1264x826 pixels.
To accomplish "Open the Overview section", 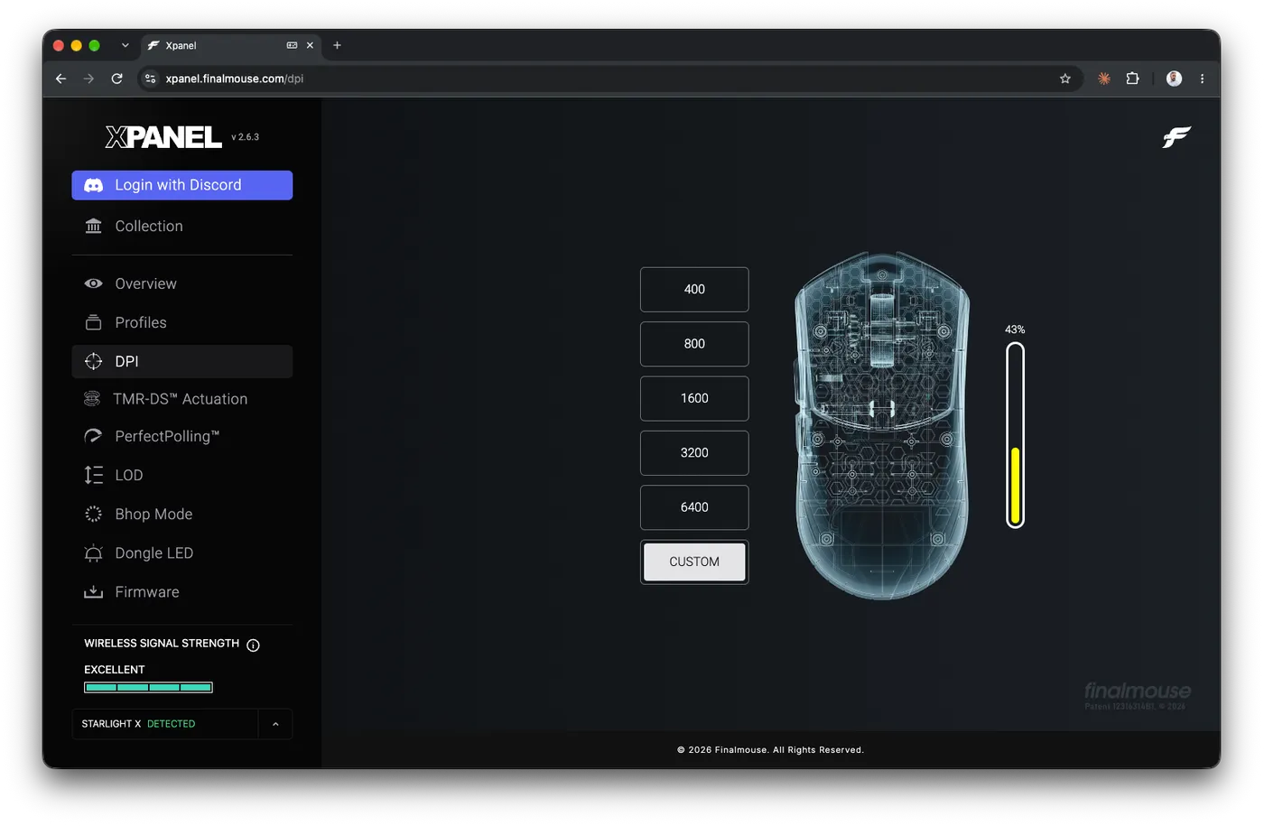I will (x=182, y=283).
